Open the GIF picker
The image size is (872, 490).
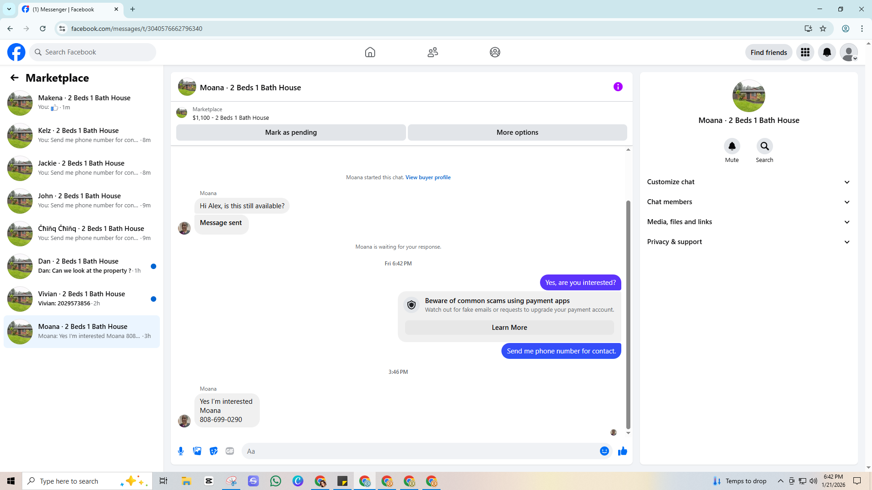[230, 451]
